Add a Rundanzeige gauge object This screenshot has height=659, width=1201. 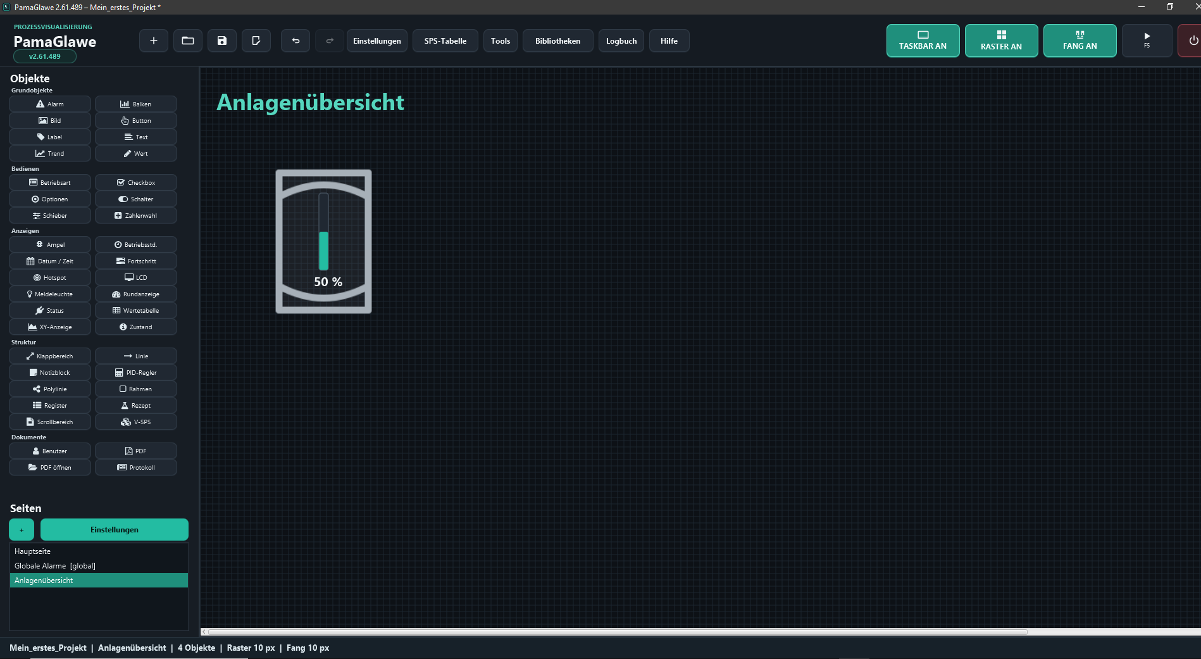136,294
